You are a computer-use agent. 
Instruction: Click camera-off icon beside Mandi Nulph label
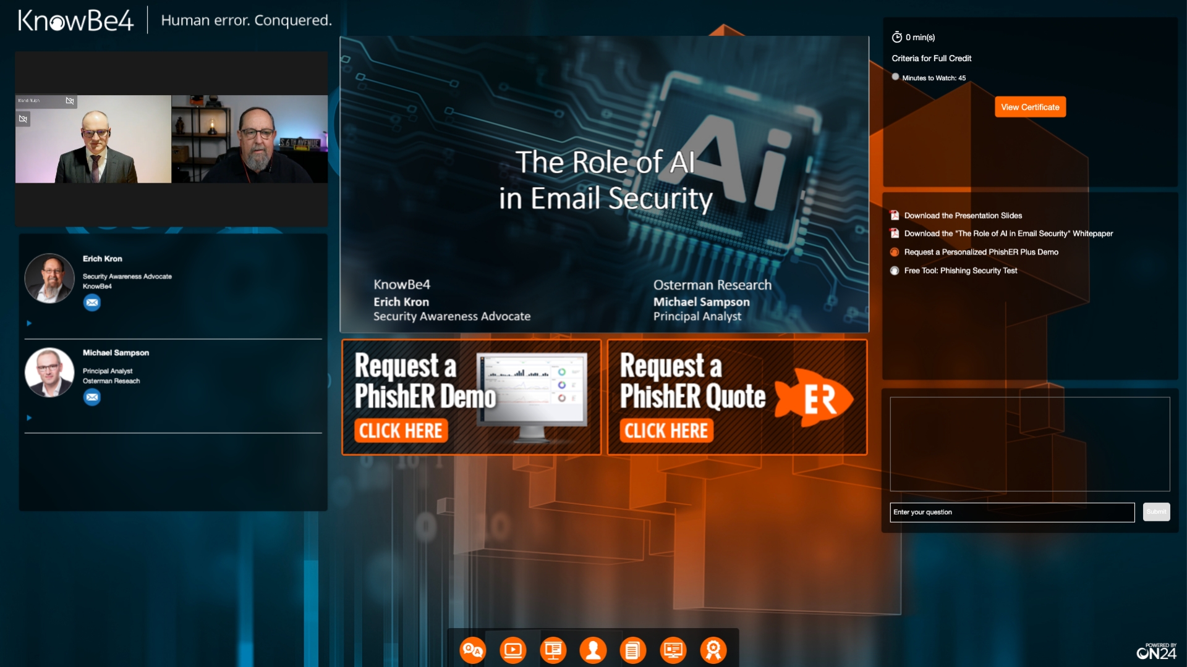[x=70, y=101]
